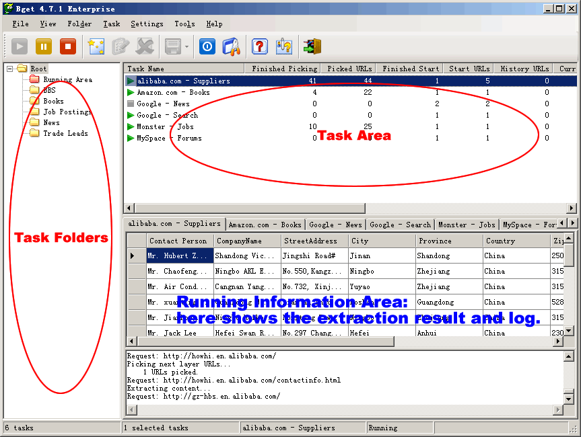Switch to the Google - News tab
This screenshot has height=437, width=581.
tap(335, 225)
